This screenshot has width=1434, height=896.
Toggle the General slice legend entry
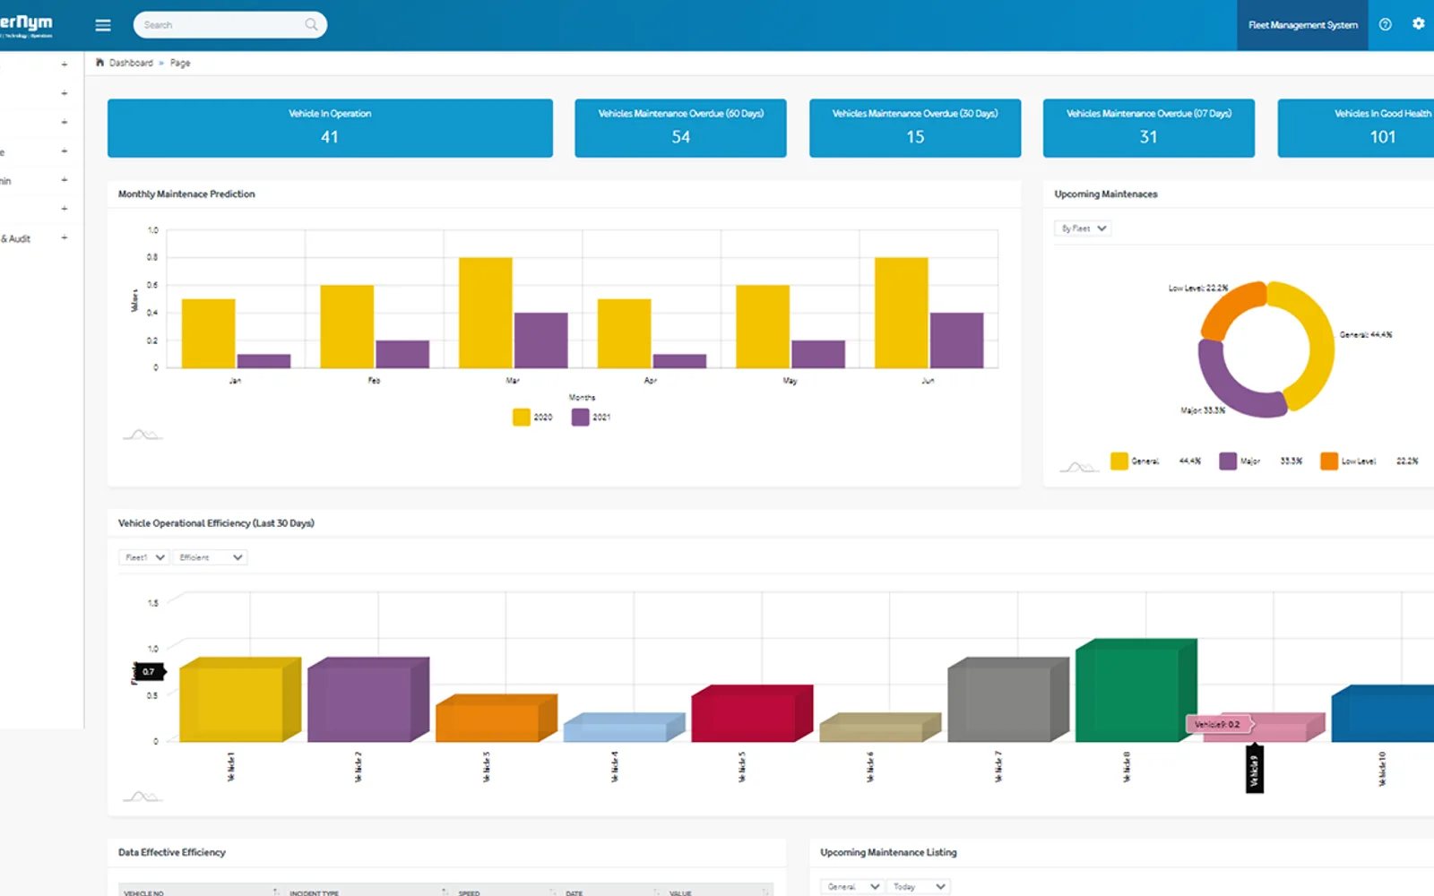click(x=1155, y=461)
